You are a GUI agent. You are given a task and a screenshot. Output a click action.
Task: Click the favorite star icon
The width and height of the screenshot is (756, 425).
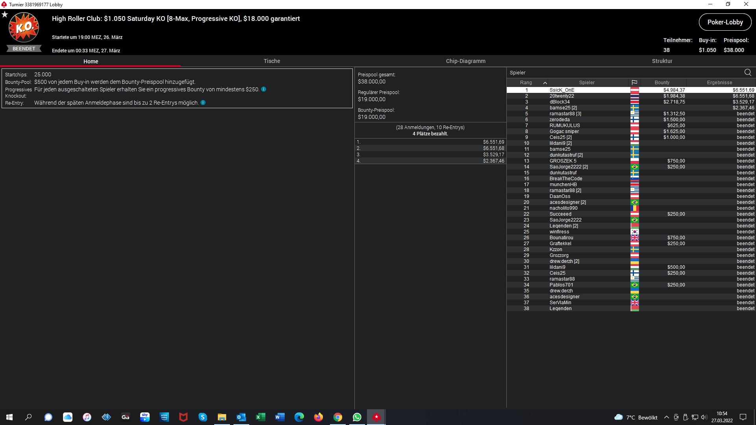click(5, 15)
